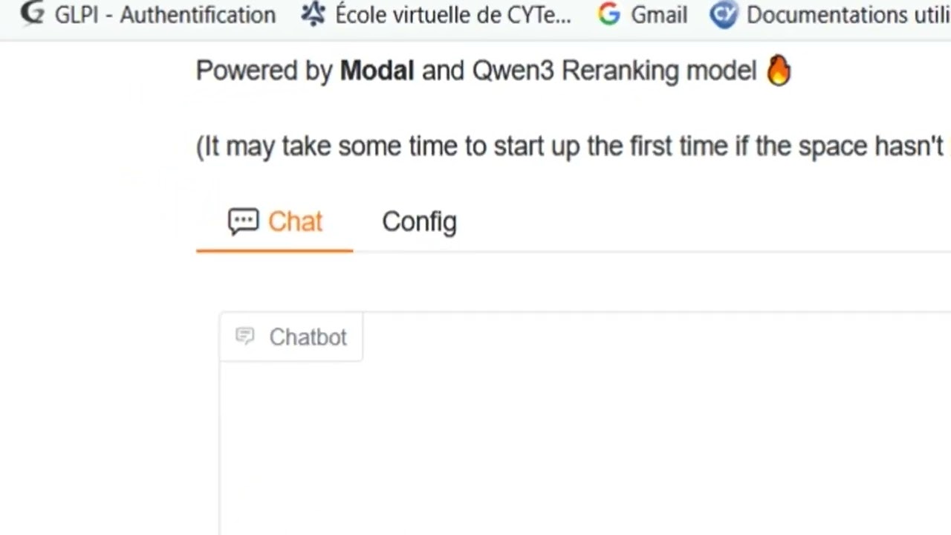Open the Gmail bookmark

click(x=659, y=15)
